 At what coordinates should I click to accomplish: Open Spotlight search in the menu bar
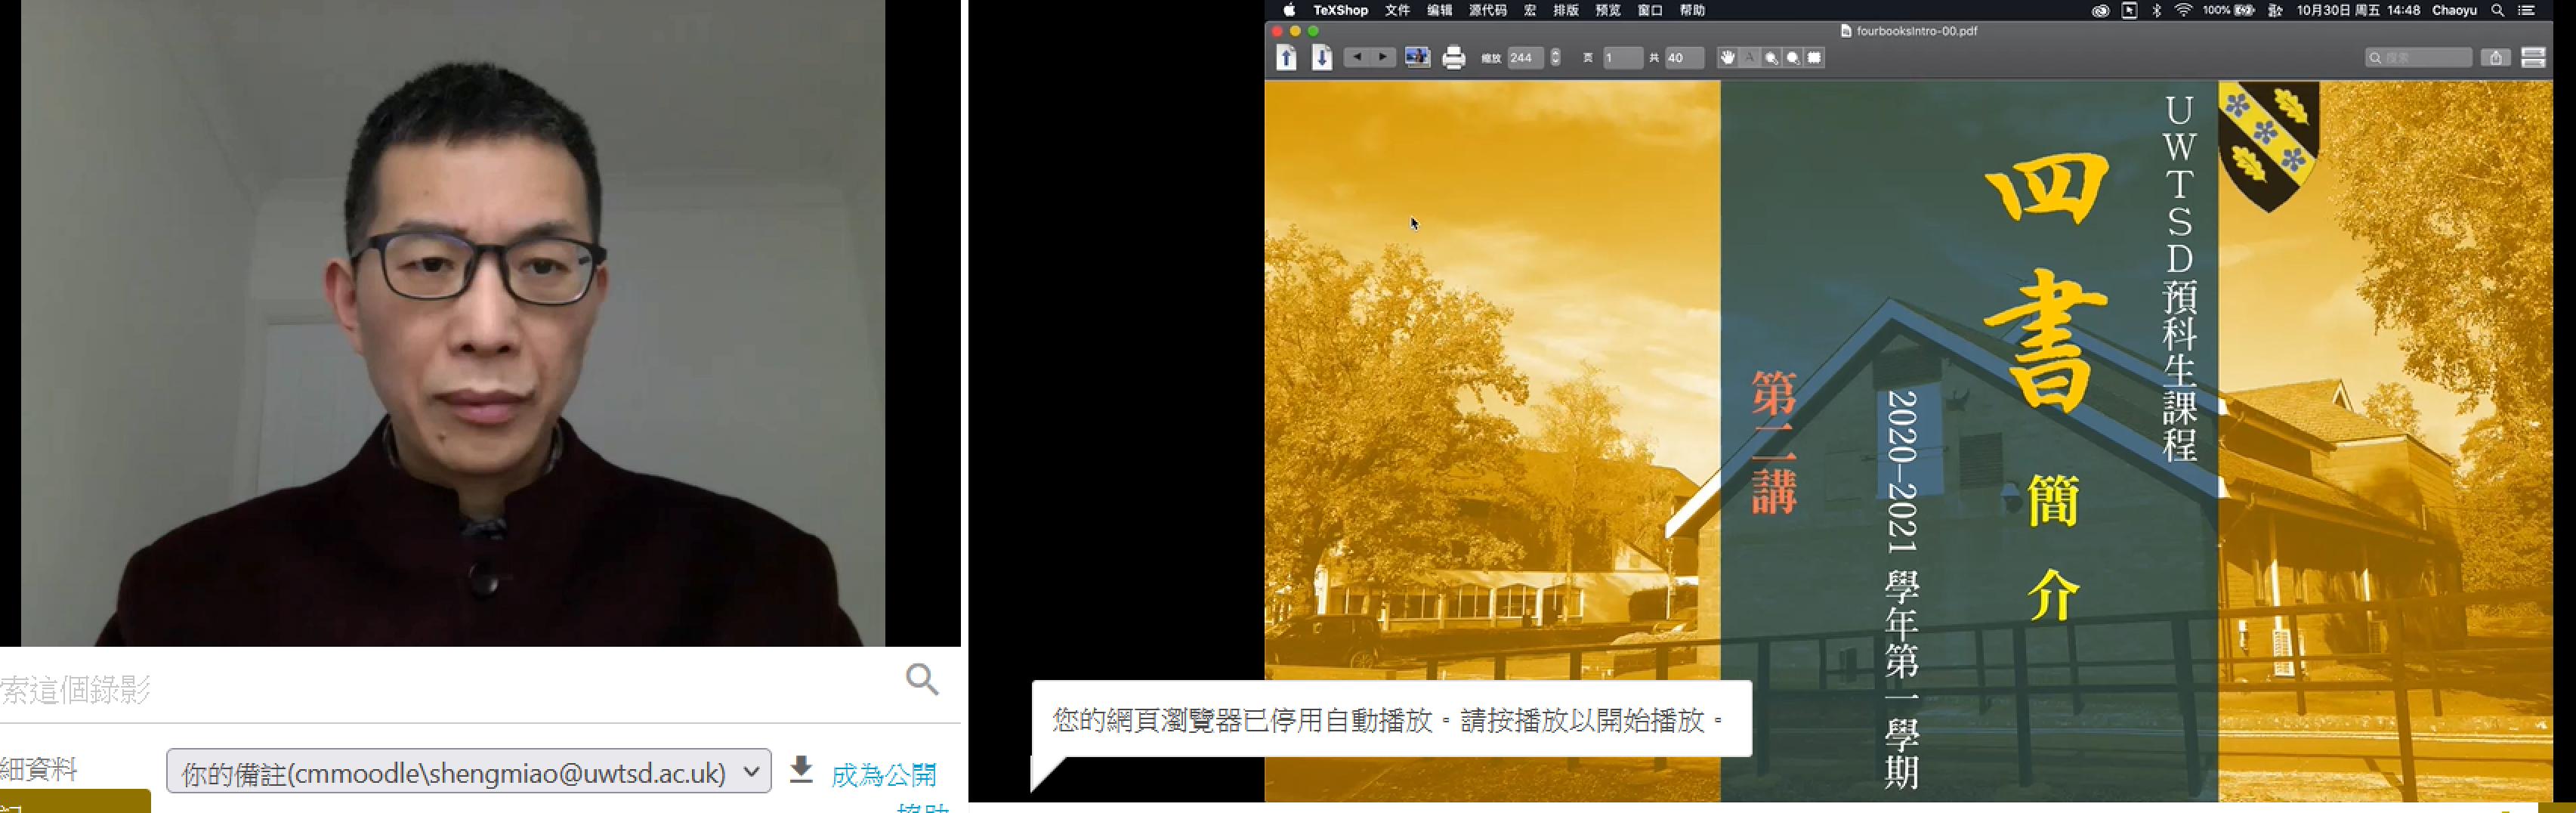(x=2497, y=10)
